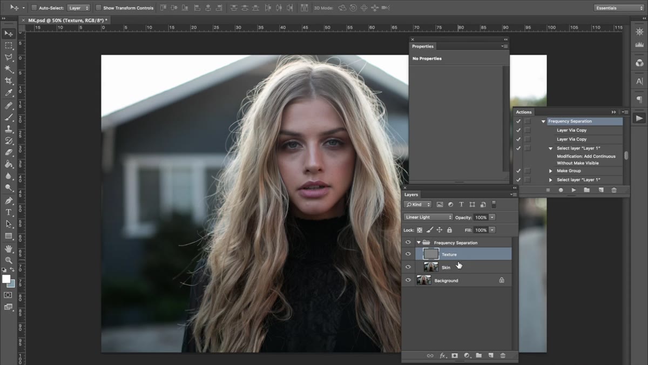Select the Polygonal Lasso tool
The width and height of the screenshot is (648, 365).
pos(8,57)
